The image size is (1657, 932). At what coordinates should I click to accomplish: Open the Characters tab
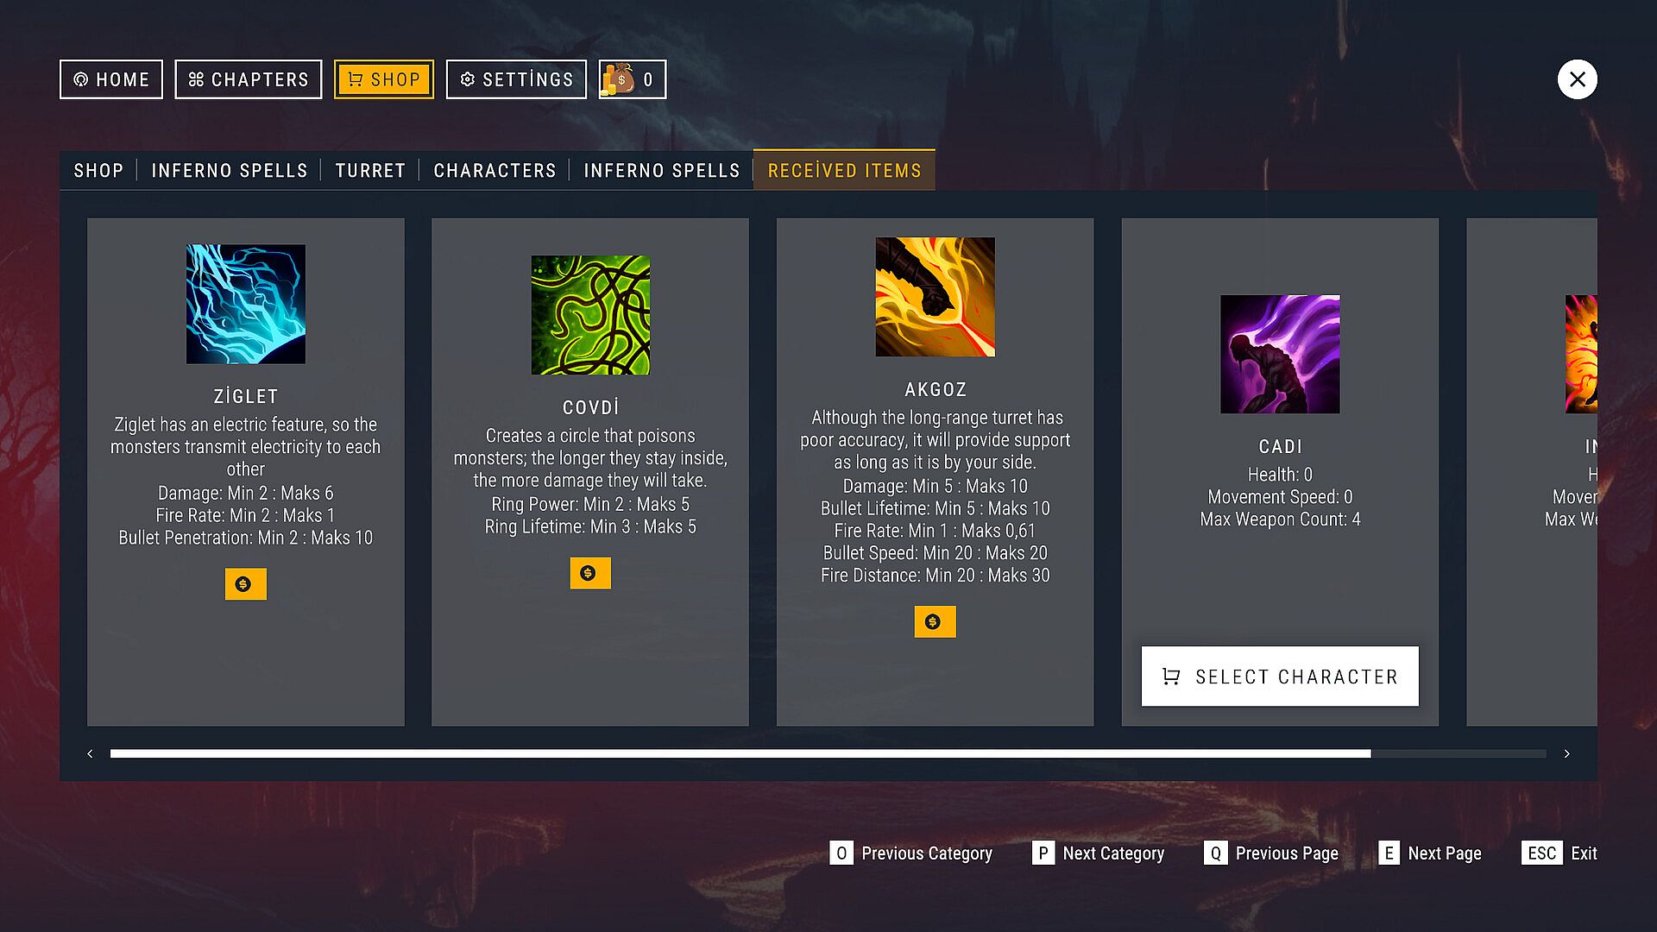(x=495, y=170)
